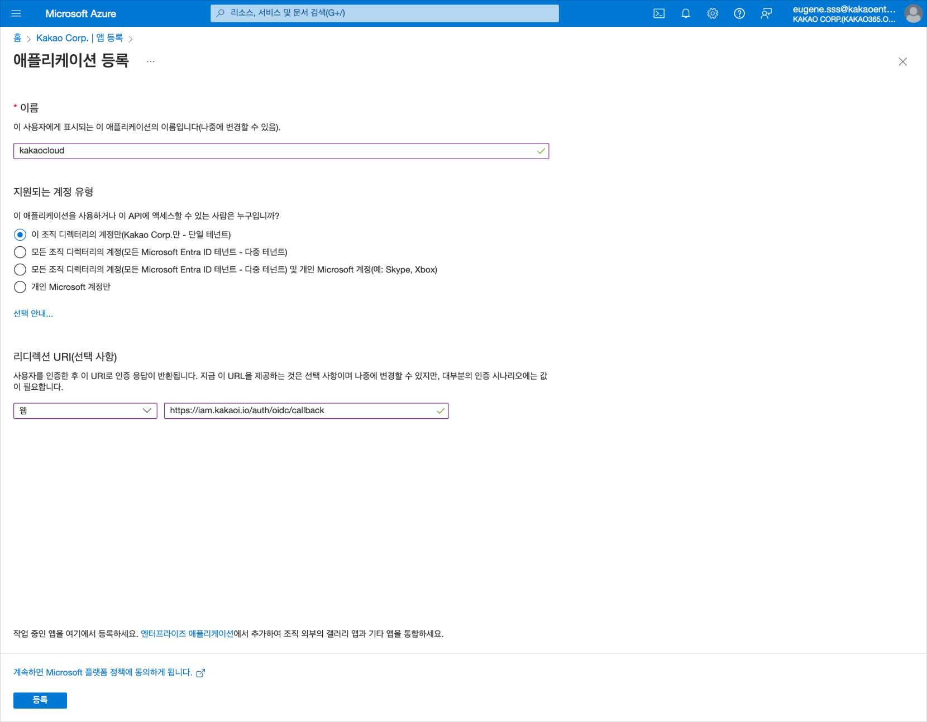Image resolution: width=927 pixels, height=722 pixels.
Task: Click the user account avatar
Action: [x=914, y=13]
